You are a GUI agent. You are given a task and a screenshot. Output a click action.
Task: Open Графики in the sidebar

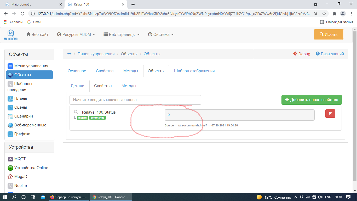tap(19, 134)
